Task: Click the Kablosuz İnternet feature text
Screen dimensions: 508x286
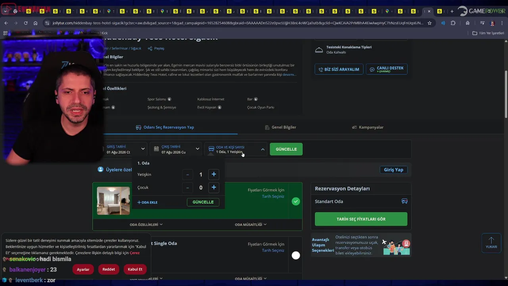Action: click(x=211, y=99)
